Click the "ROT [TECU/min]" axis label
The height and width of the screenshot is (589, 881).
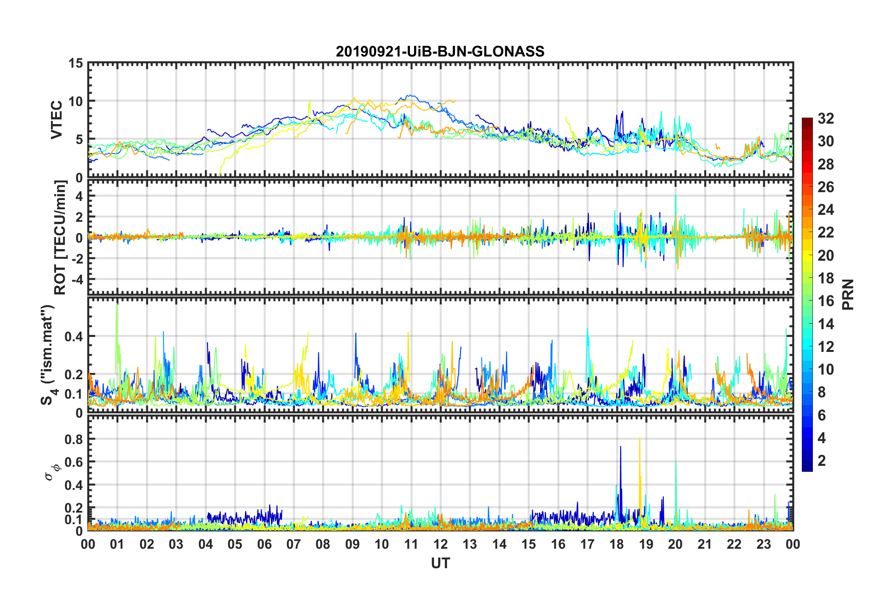coord(60,238)
